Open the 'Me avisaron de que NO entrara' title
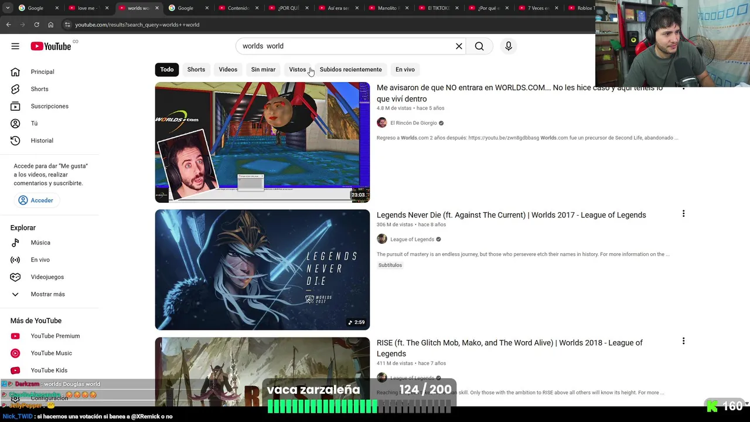Image resolution: width=750 pixels, height=422 pixels. pyautogui.click(x=520, y=93)
